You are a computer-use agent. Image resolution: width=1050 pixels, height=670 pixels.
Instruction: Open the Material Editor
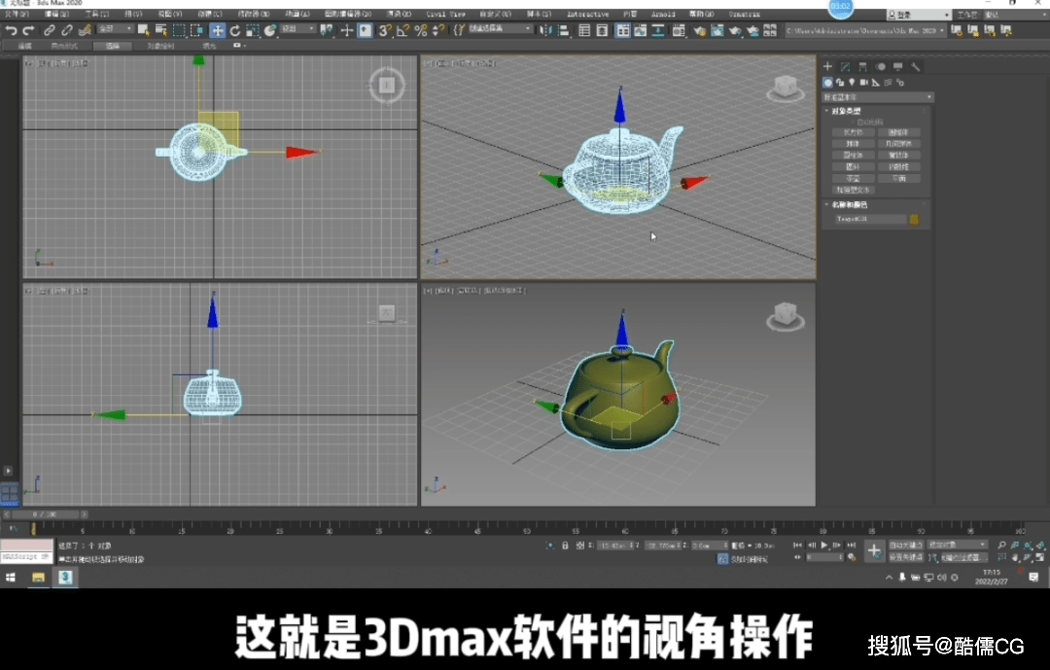click(x=679, y=30)
